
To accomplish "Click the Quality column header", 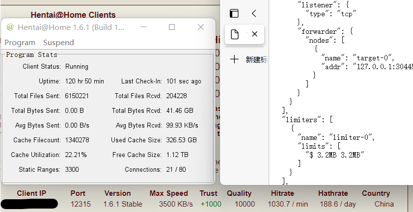I will [x=239, y=193].
